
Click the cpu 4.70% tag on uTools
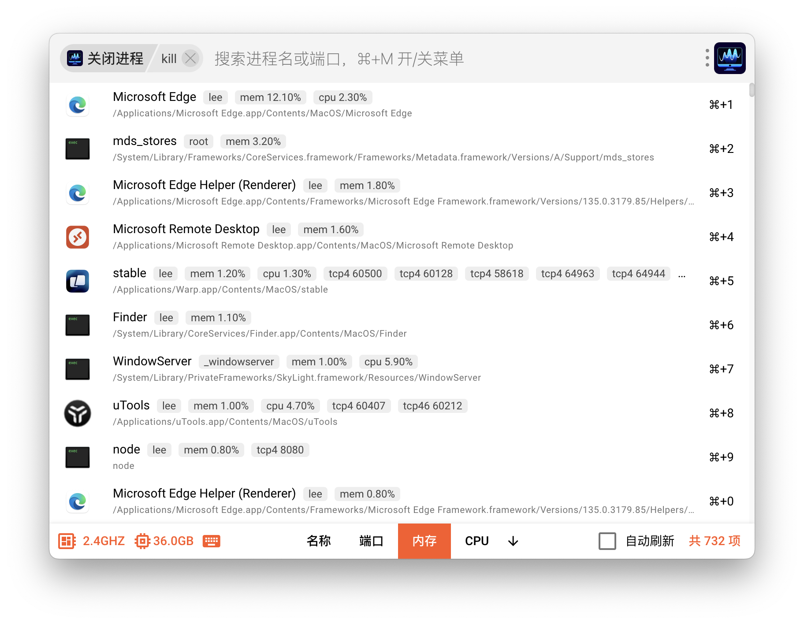pyautogui.click(x=290, y=406)
